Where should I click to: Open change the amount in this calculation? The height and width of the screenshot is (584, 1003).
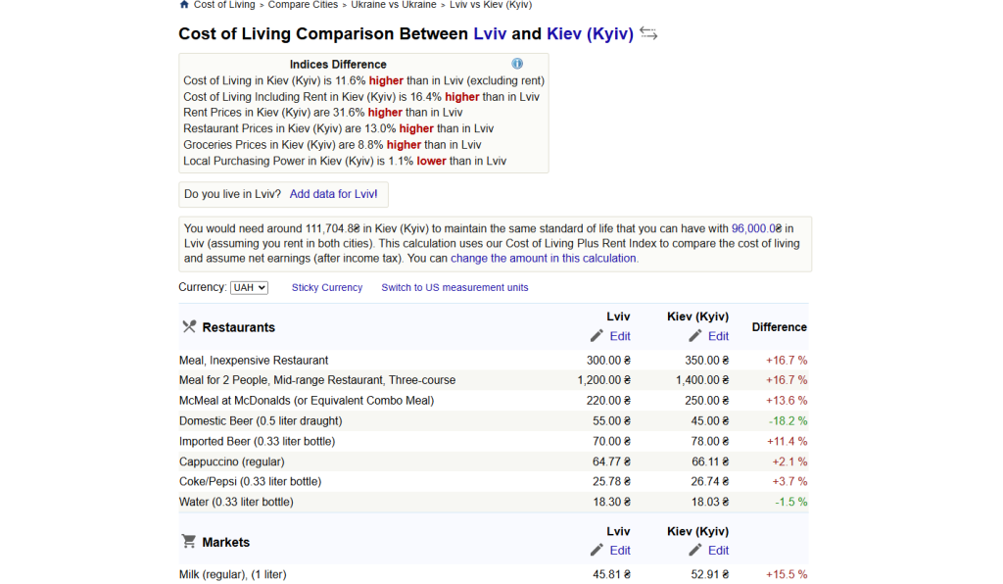click(x=544, y=258)
